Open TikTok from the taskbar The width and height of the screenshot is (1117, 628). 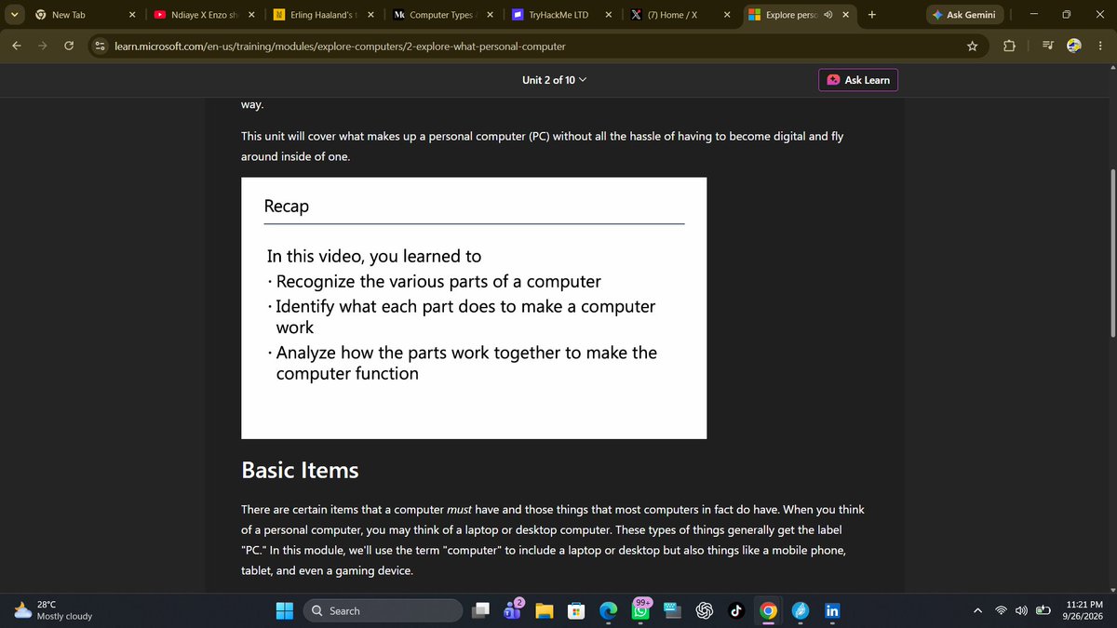click(735, 610)
